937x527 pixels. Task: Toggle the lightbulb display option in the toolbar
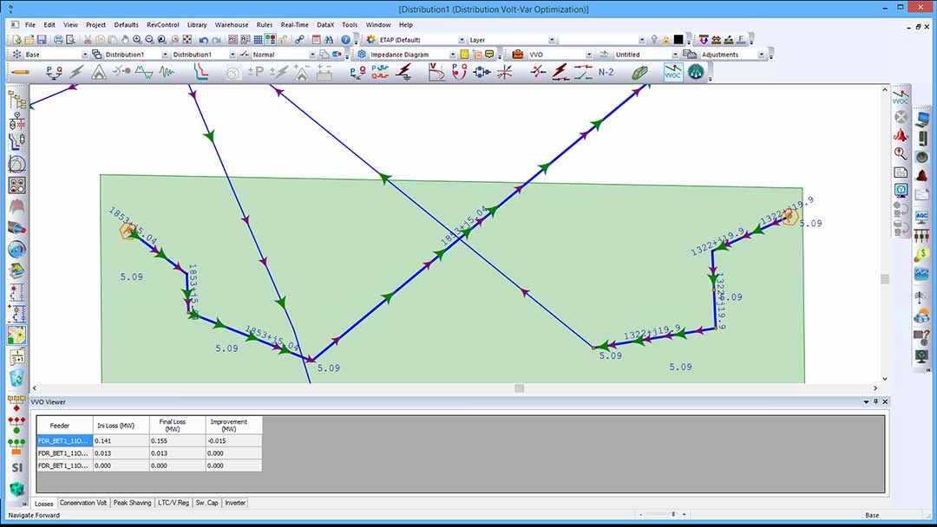(x=653, y=39)
